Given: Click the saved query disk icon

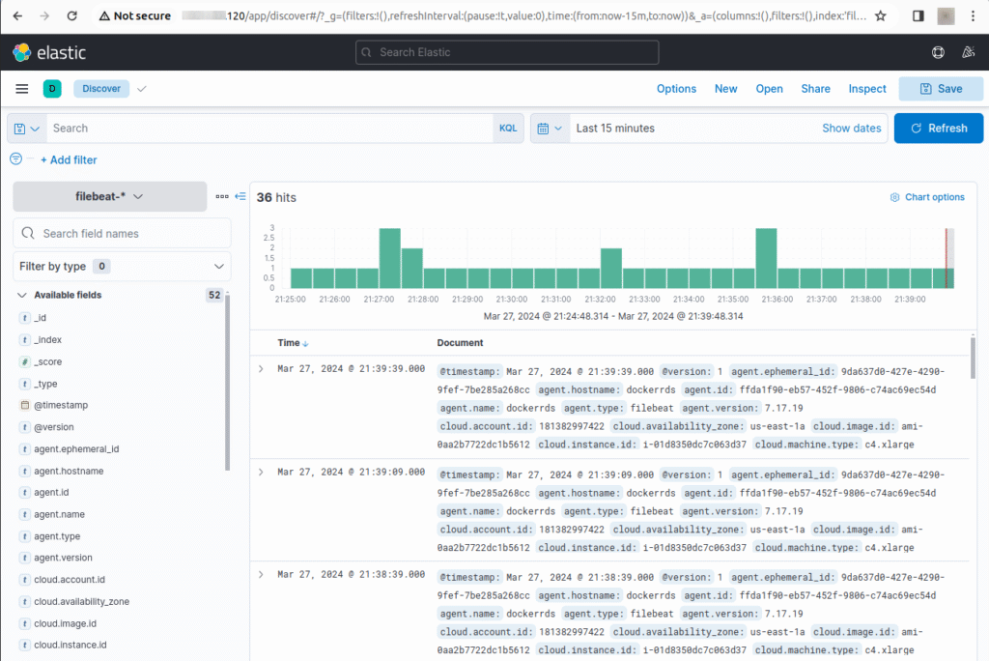Looking at the screenshot, I should point(26,129).
